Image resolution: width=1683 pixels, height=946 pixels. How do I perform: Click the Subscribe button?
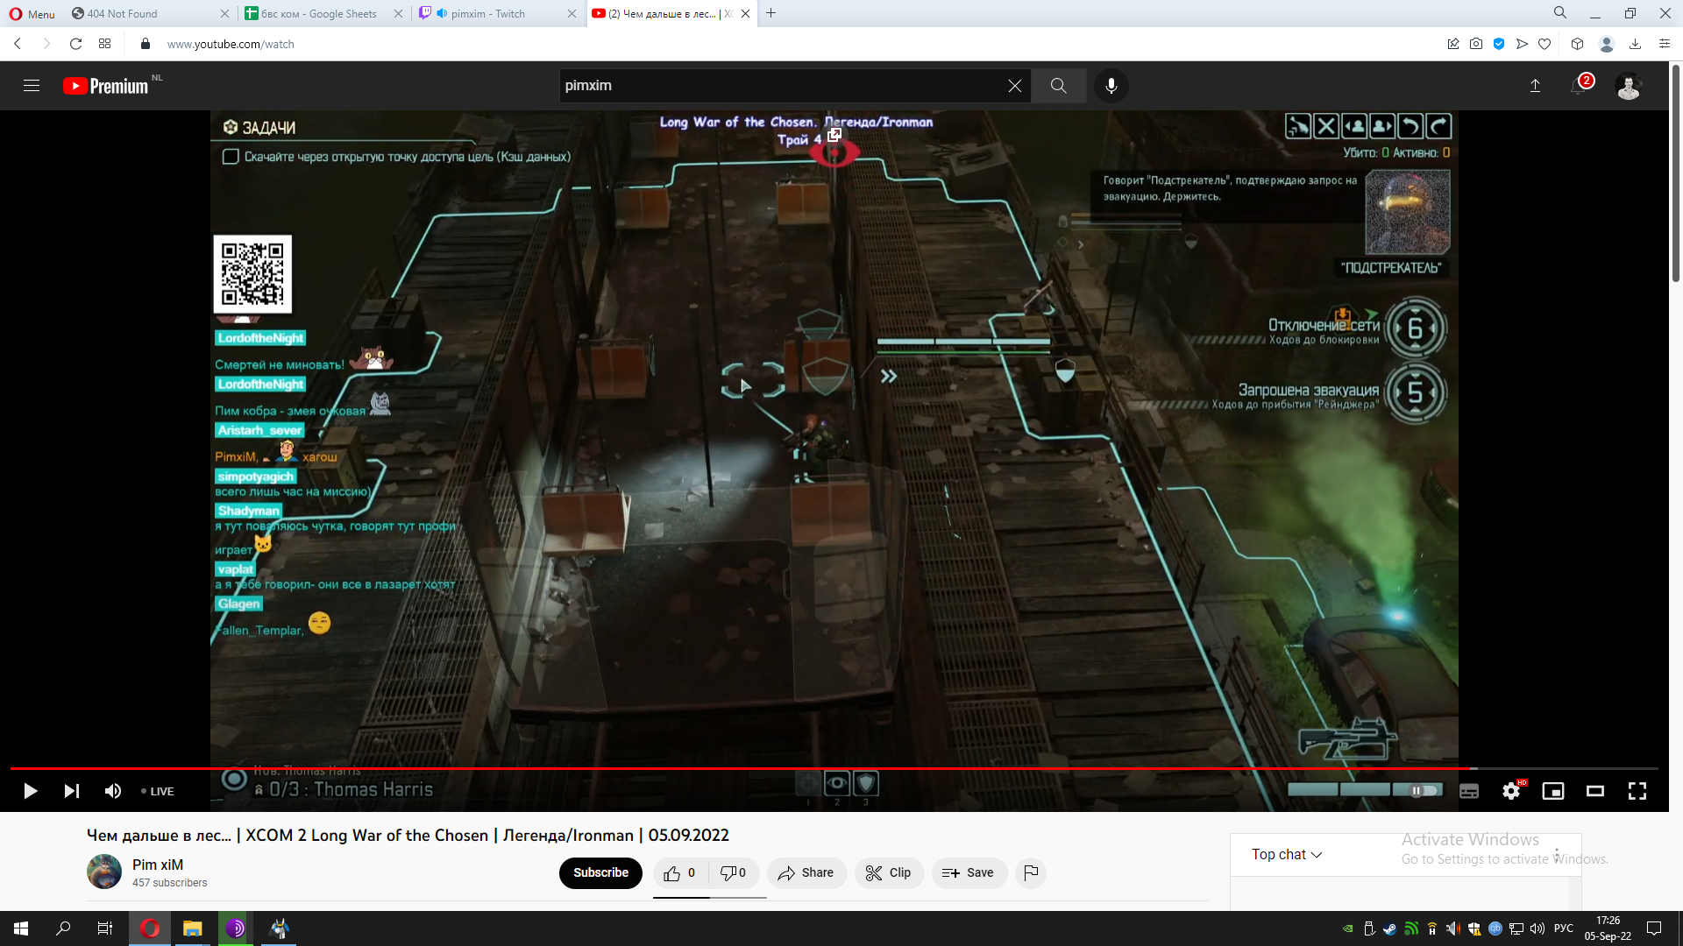tap(600, 872)
